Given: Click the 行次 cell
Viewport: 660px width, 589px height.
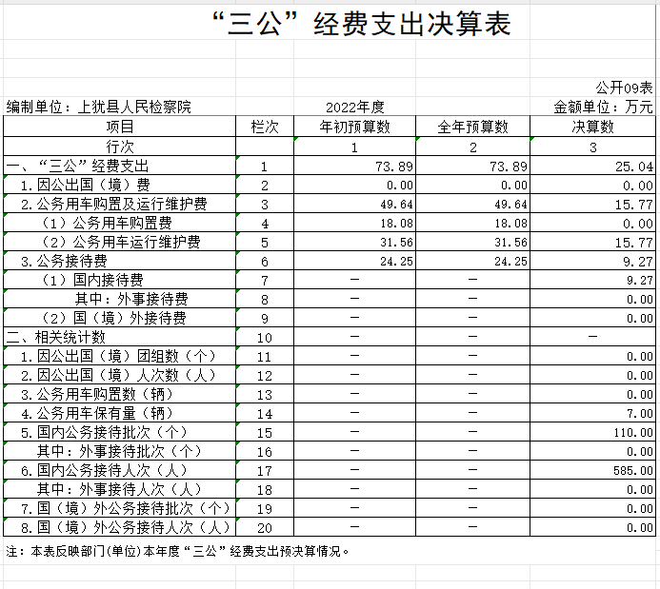Looking at the screenshot, I should point(120,147).
